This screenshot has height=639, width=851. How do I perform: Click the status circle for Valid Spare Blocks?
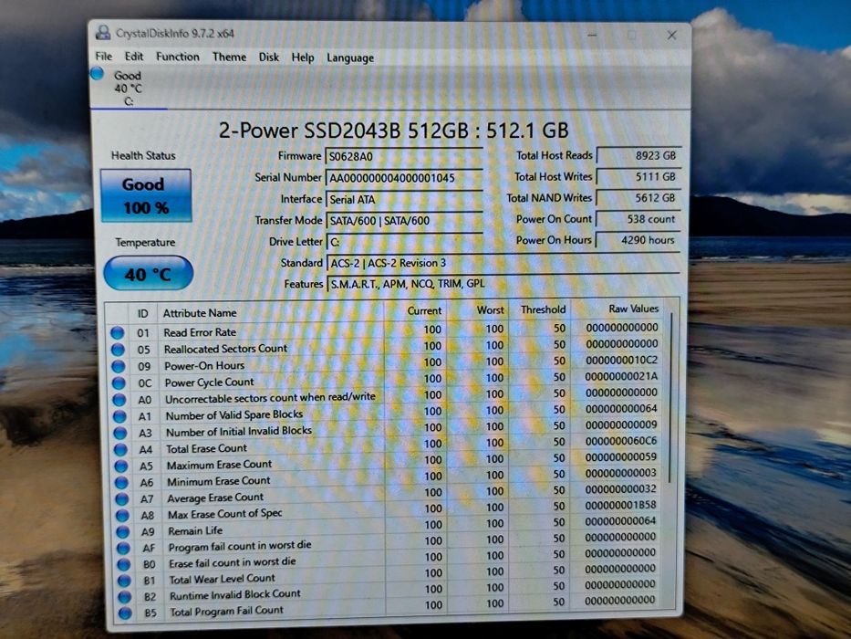pyautogui.click(x=120, y=417)
